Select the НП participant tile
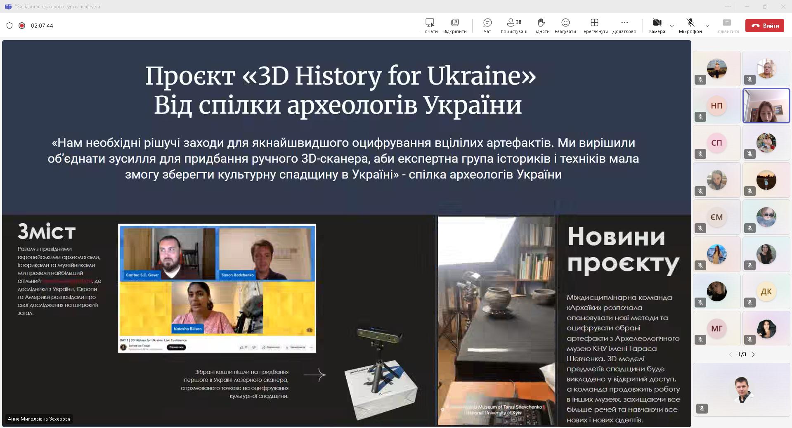792x428 pixels. 717,106
